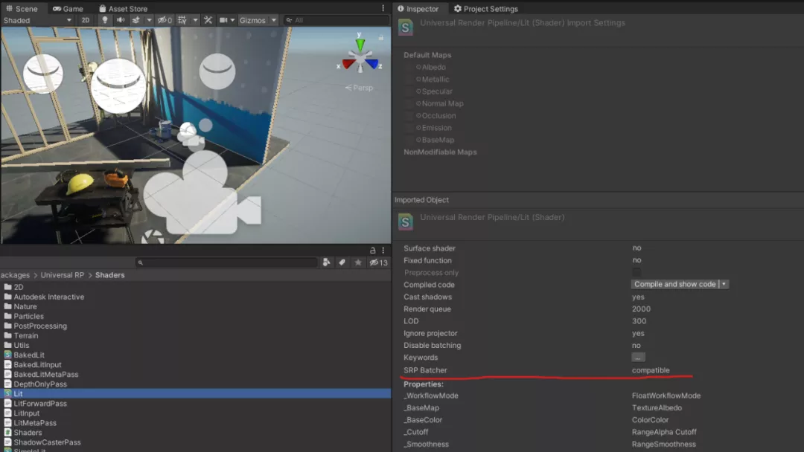This screenshot has height=452, width=804.
Task: Click the scene visibility hidden objects icon
Action: (x=164, y=20)
